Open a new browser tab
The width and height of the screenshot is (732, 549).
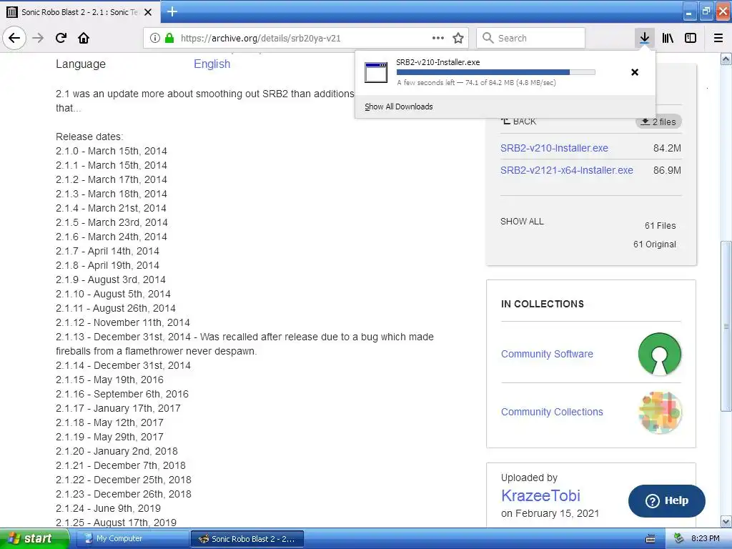pyautogui.click(x=172, y=11)
